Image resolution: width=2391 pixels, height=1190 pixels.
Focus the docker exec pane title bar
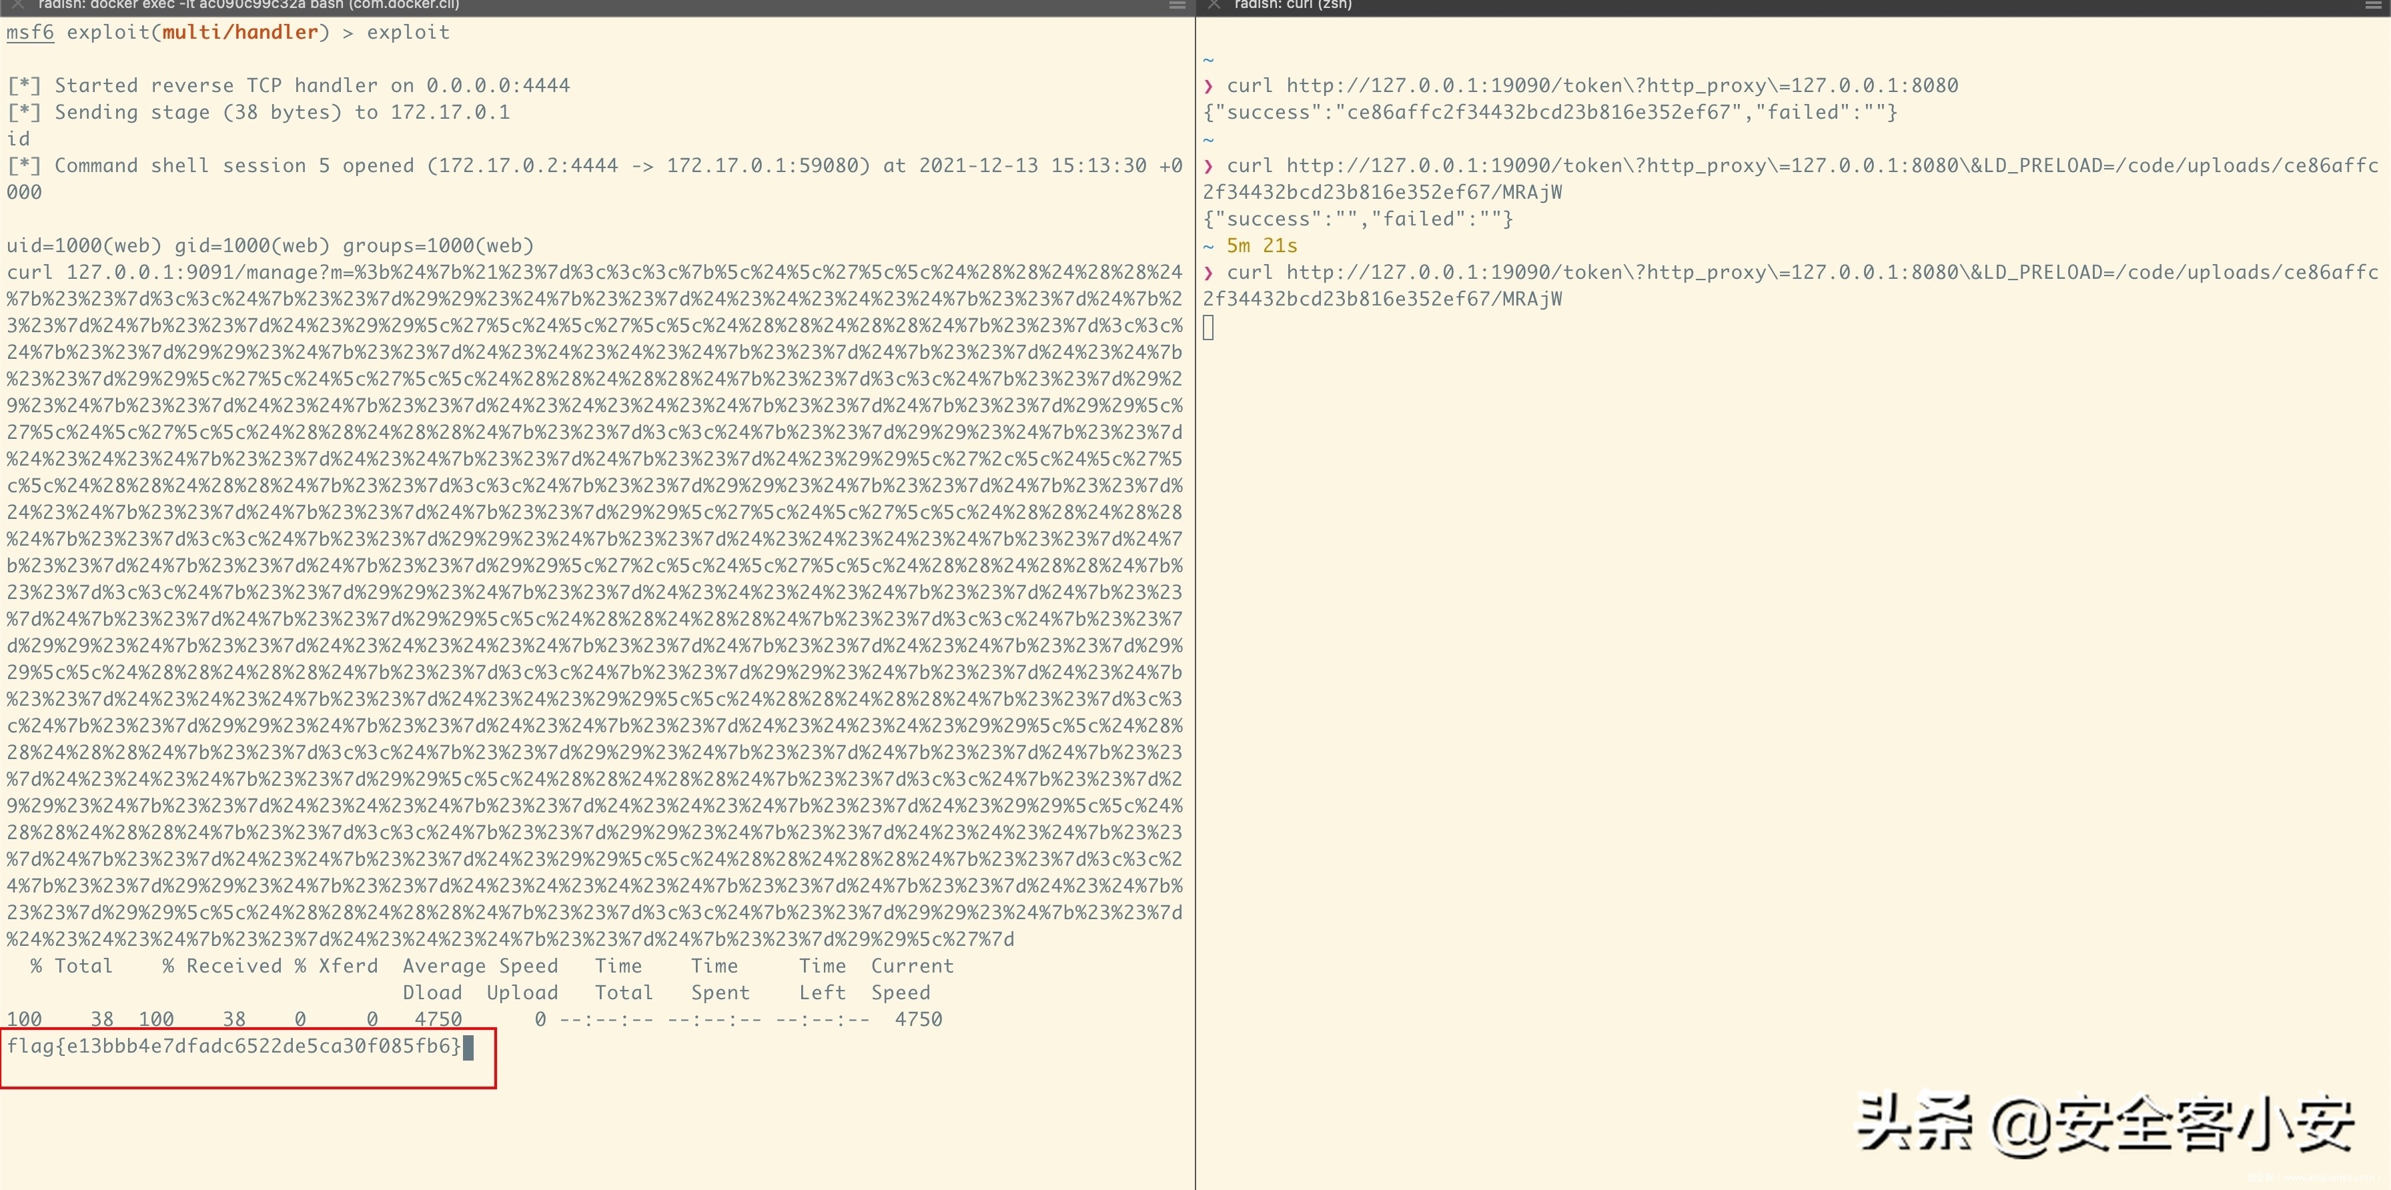coord(249,5)
